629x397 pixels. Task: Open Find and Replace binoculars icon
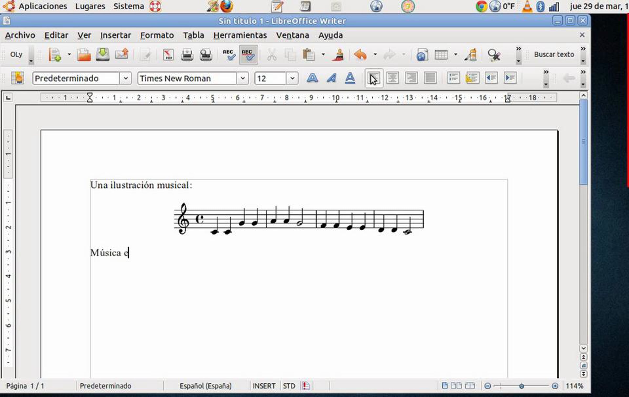point(494,55)
